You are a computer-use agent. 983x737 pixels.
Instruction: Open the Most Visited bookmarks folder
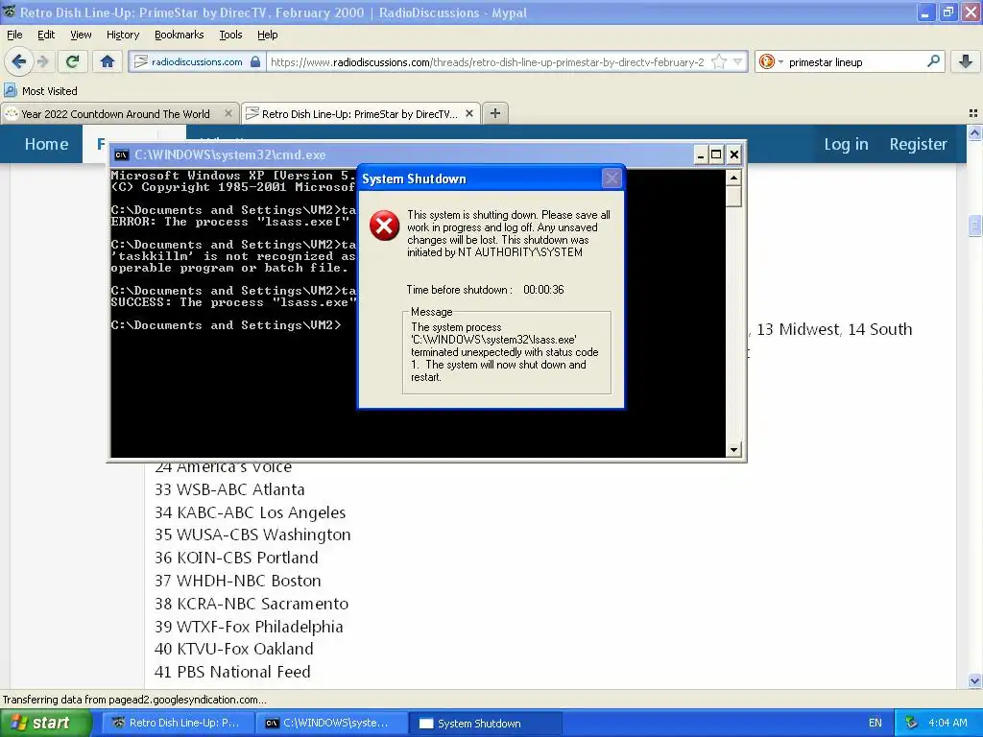coord(41,91)
